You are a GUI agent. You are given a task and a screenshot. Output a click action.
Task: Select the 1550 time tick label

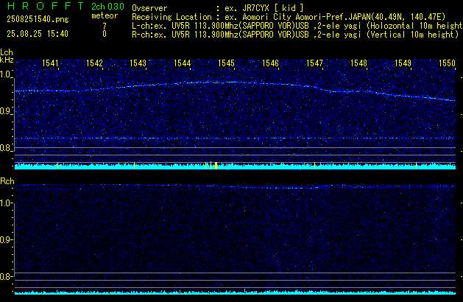pyautogui.click(x=447, y=63)
